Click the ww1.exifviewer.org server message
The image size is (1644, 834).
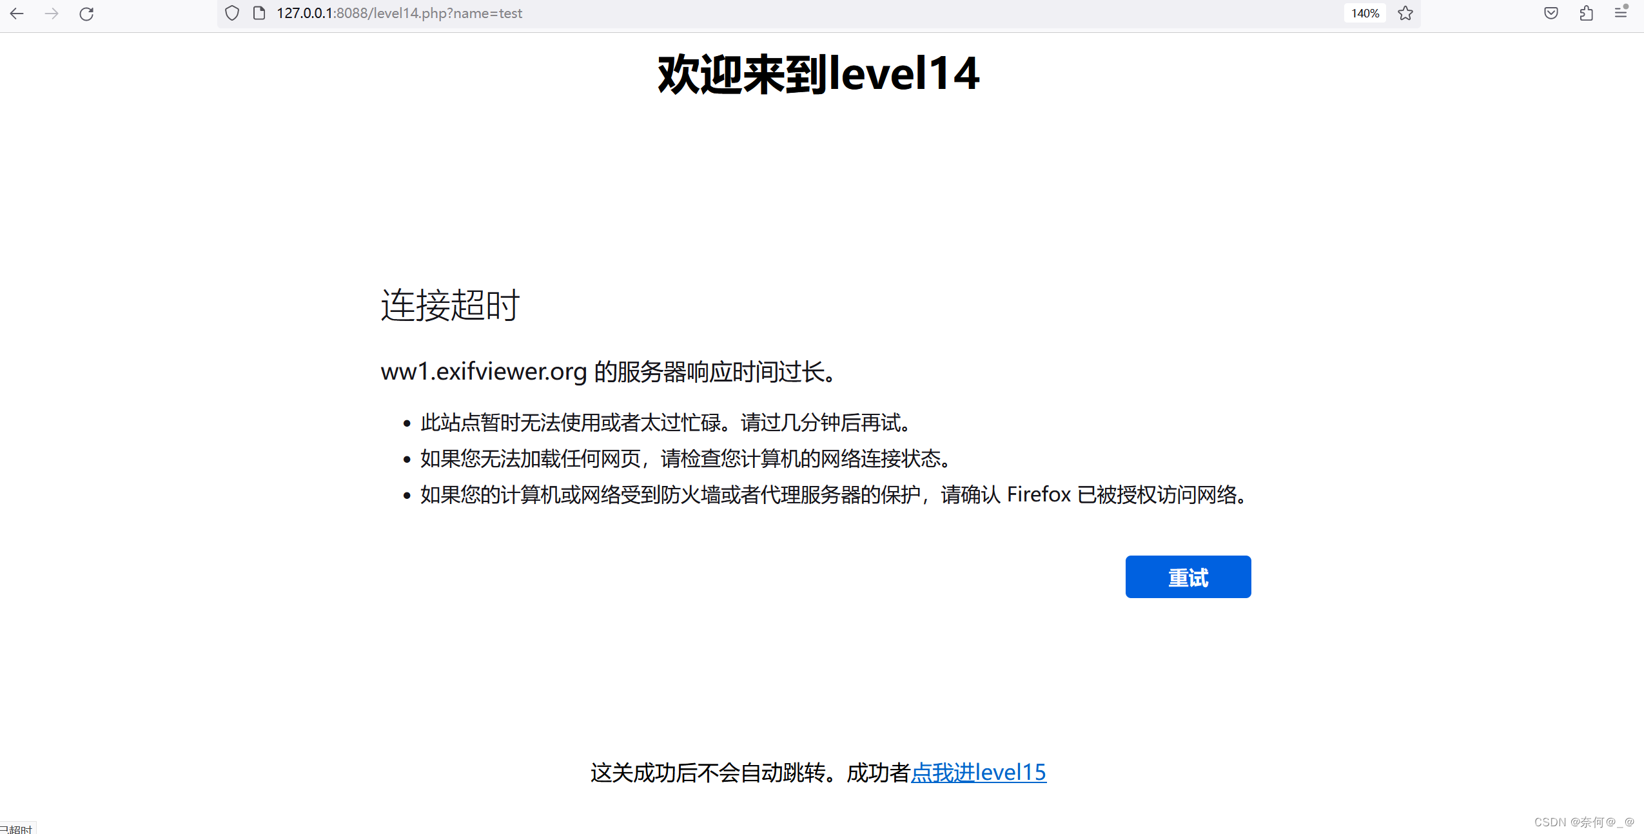pos(609,372)
